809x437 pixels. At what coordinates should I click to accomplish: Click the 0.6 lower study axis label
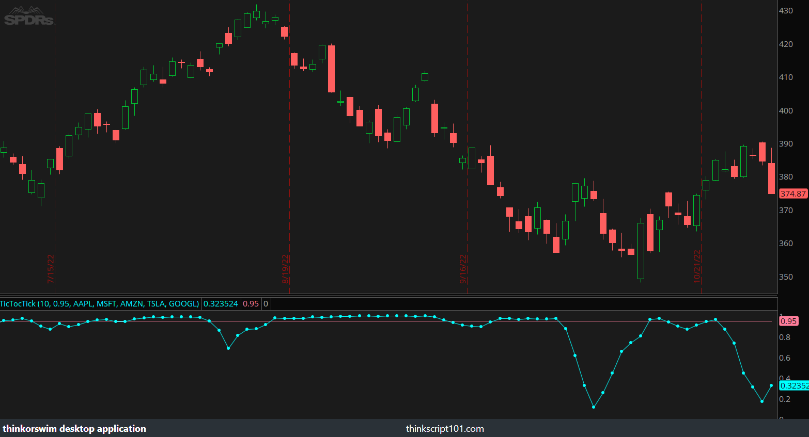tap(785, 358)
